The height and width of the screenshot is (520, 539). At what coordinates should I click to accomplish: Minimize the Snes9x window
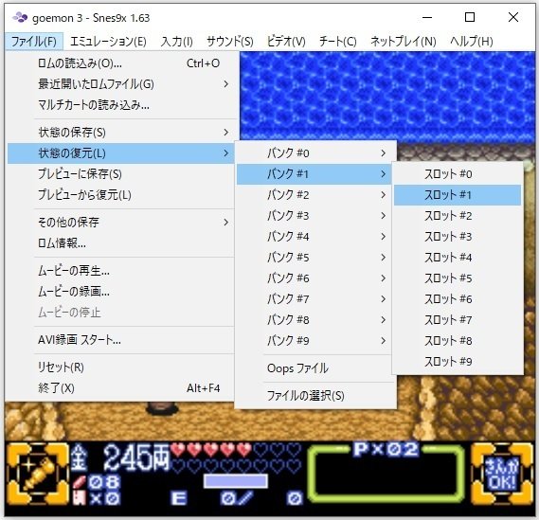tap(427, 17)
